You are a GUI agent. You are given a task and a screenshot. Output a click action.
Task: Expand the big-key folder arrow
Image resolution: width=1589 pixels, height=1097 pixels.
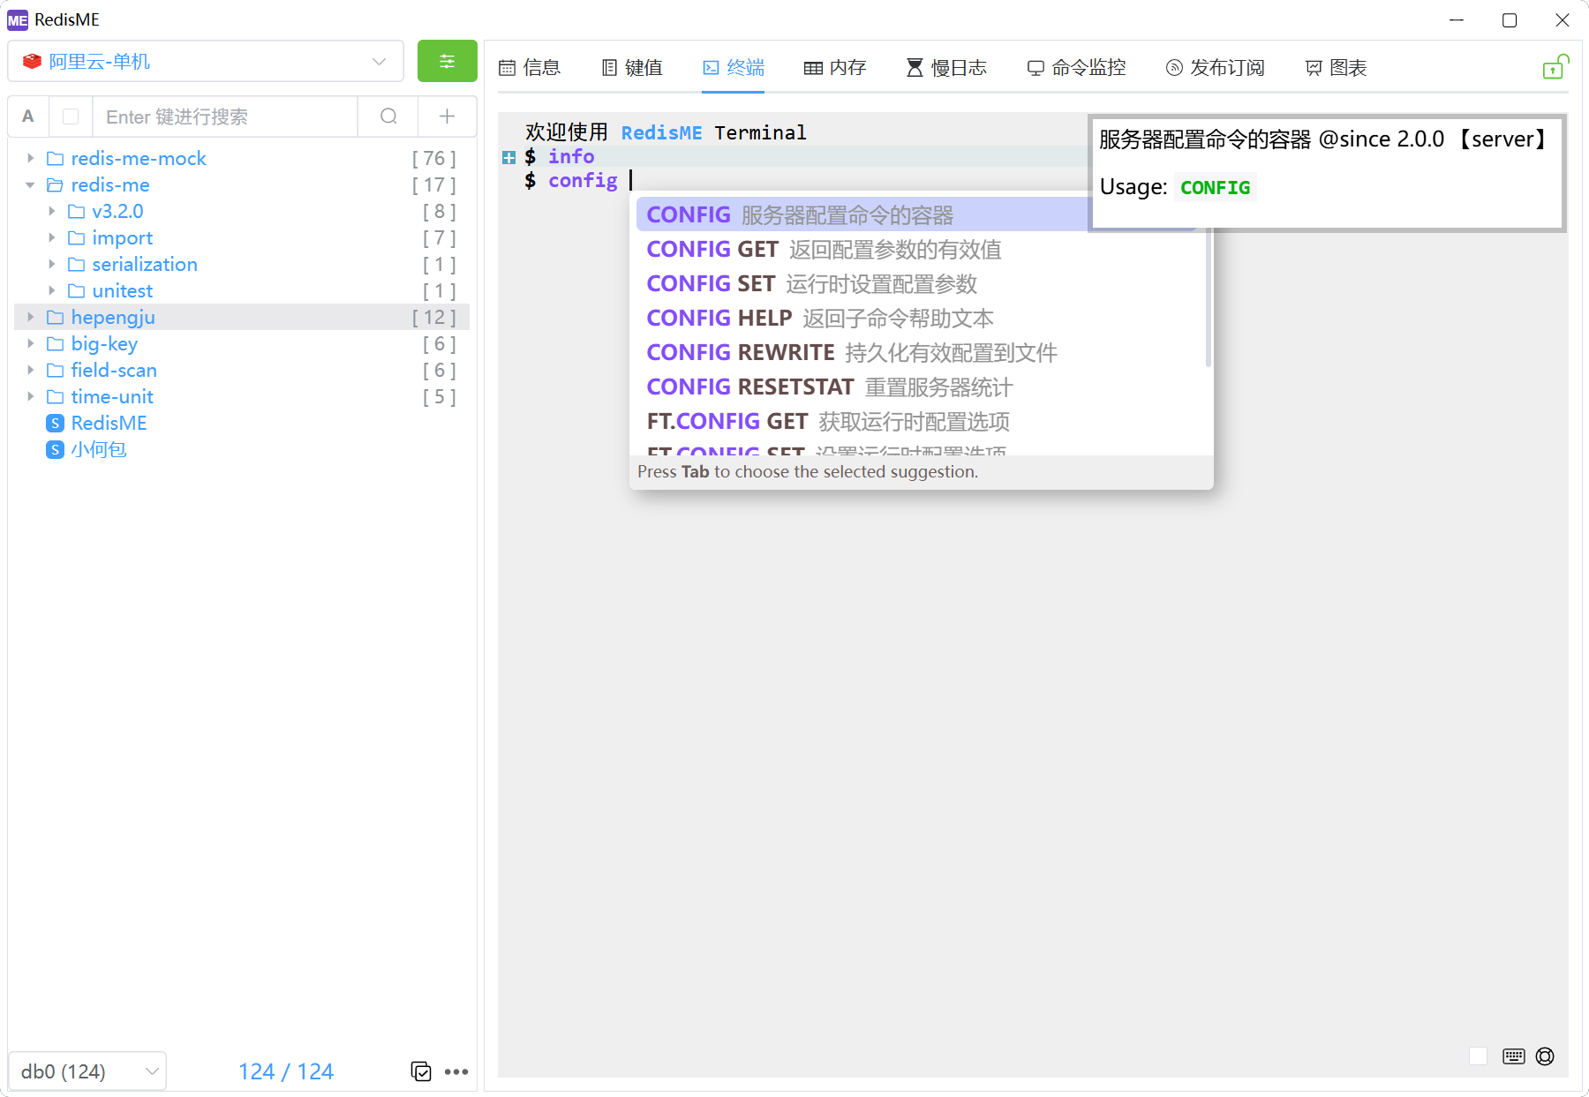coord(30,343)
